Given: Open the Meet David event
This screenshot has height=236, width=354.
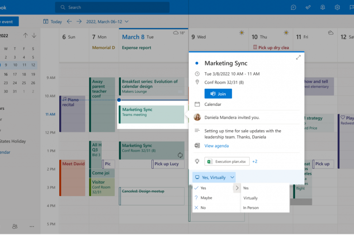Looking at the screenshot, I should [x=72, y=178].
